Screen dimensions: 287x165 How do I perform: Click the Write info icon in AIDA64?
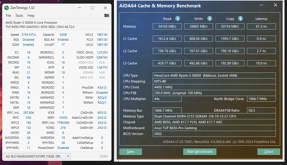pyautogui.click(x=209, y=18)
